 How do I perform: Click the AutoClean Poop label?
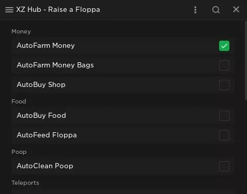coord(45,166)
